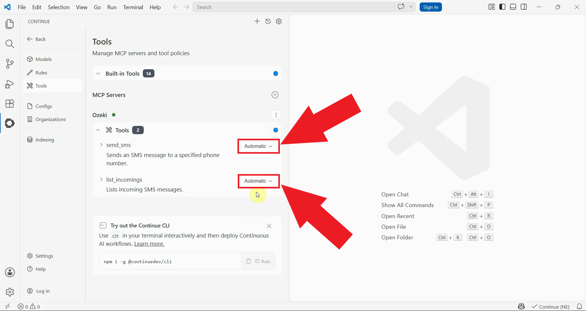Toggle secondary side bar visibility

[x=524, y=7]
